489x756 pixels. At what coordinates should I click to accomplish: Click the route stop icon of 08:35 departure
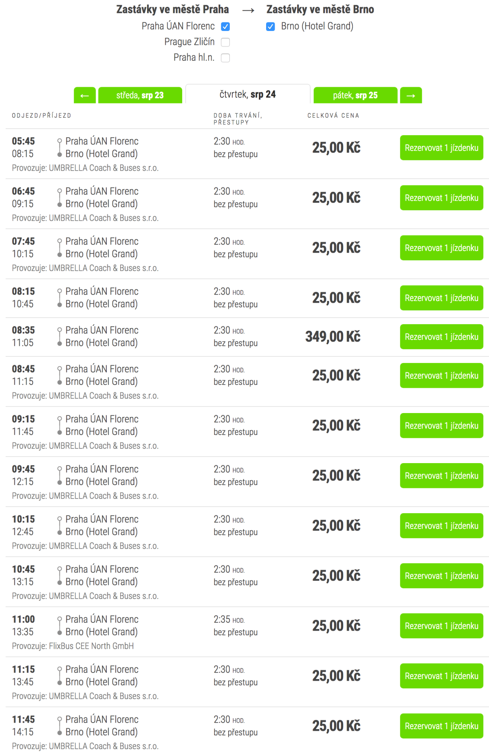click(59, 336)
